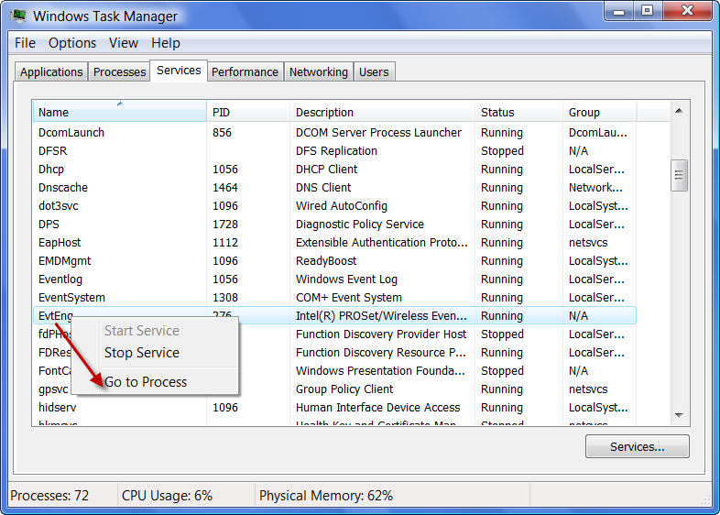The height and width of the screenshot is (515, 720).
Task: Select the EMDMgmt service row
Action: tap(334, 261)
